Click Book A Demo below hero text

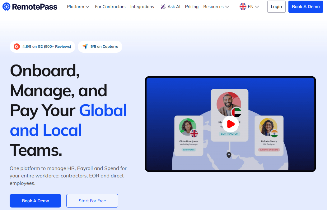pyautogui.click(x=35, y=201)
